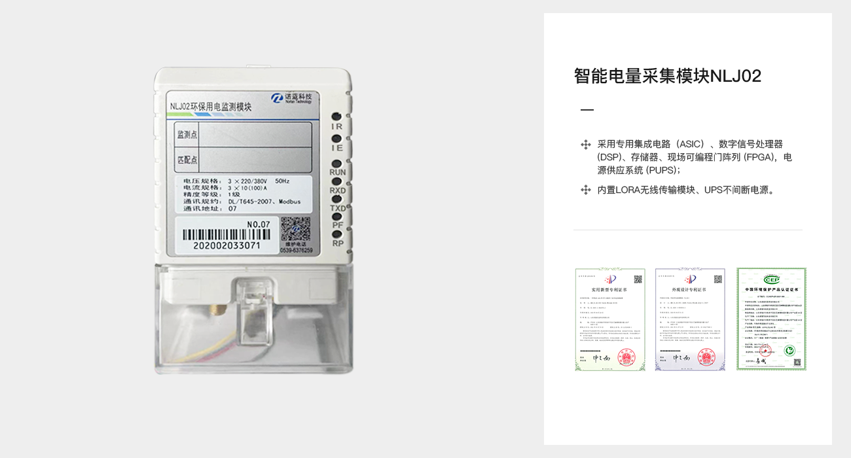Click the bullet icon before LORA text
This screenshot has height=458, width=851.
click(x=586, y=190)
